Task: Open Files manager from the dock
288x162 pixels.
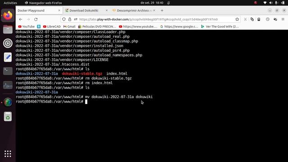Action: [8, 29]
